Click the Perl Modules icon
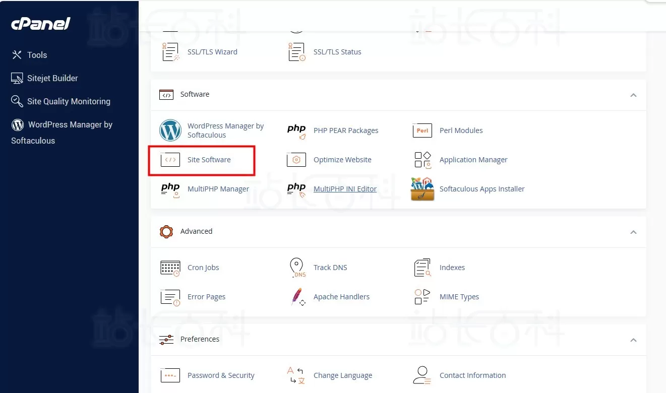The width and height of the screenshot is (666, 393). click(422, 130)
